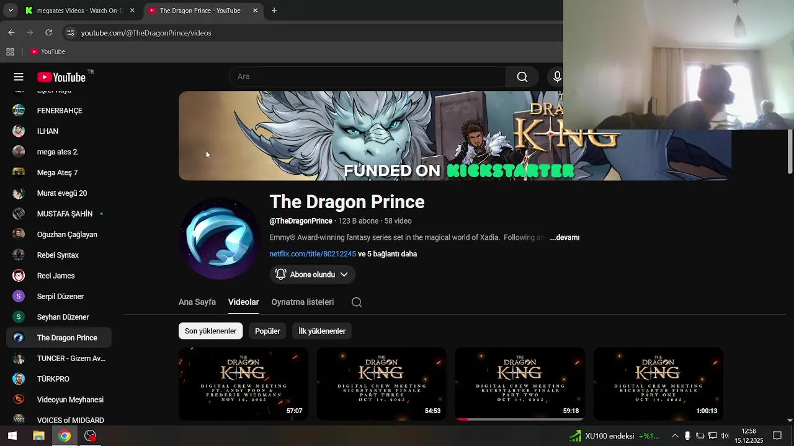The image size is (794, 446).
Task: Open the Chrome apps grid icon
Action: [10, 51]
